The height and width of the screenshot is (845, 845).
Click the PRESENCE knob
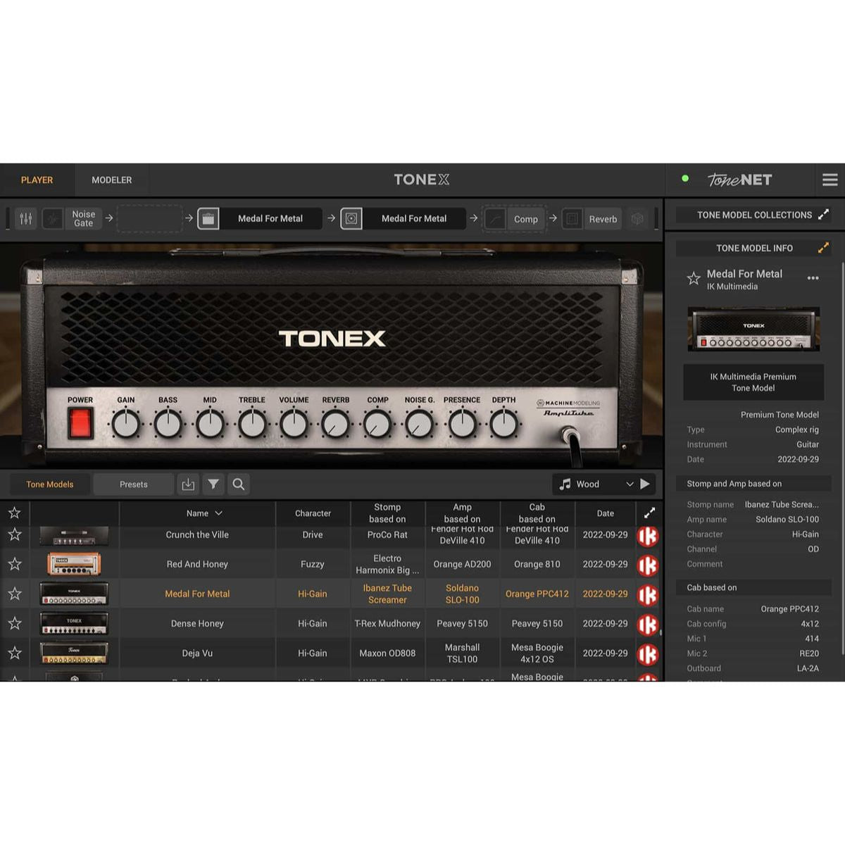coord(462,425)
